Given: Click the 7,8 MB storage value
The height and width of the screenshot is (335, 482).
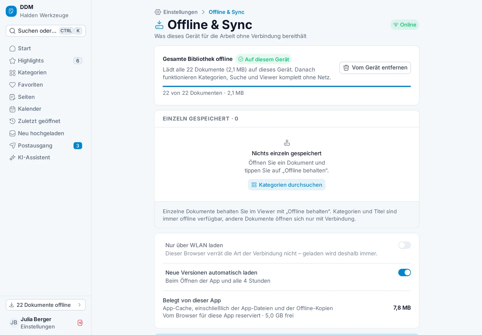Looking at the screenshot, I should point(402,308).
